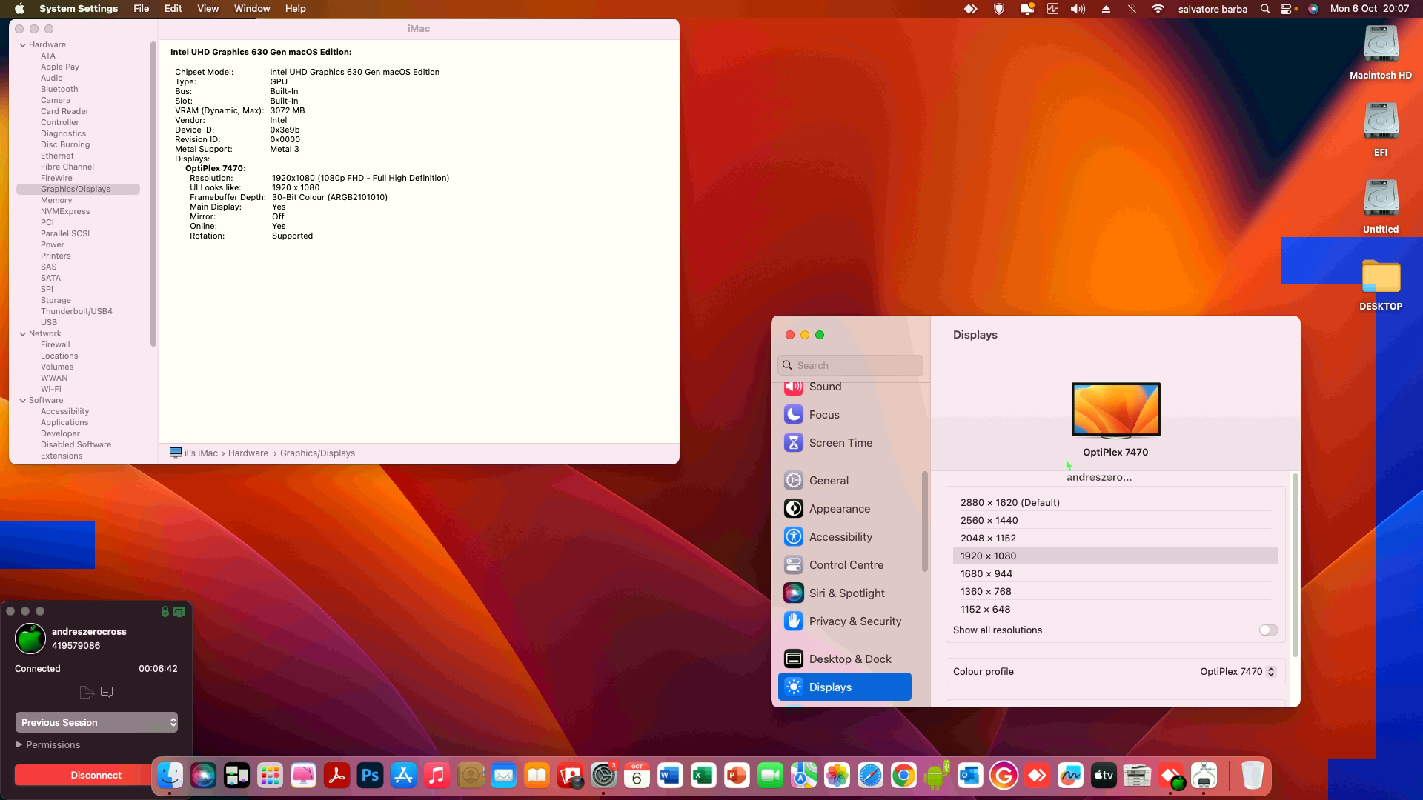Open Safari from the Dock
The width and height of the screenshot is (1423, 800).
[870, 776]
